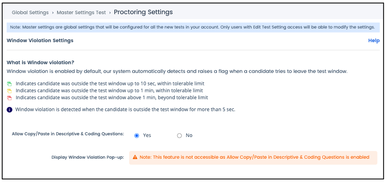Click the What is Window violation heading

coord(40,62)
